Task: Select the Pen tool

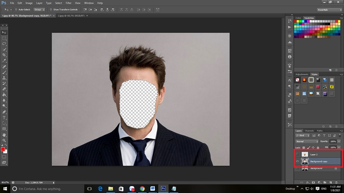Action: (x=4, y=112)
